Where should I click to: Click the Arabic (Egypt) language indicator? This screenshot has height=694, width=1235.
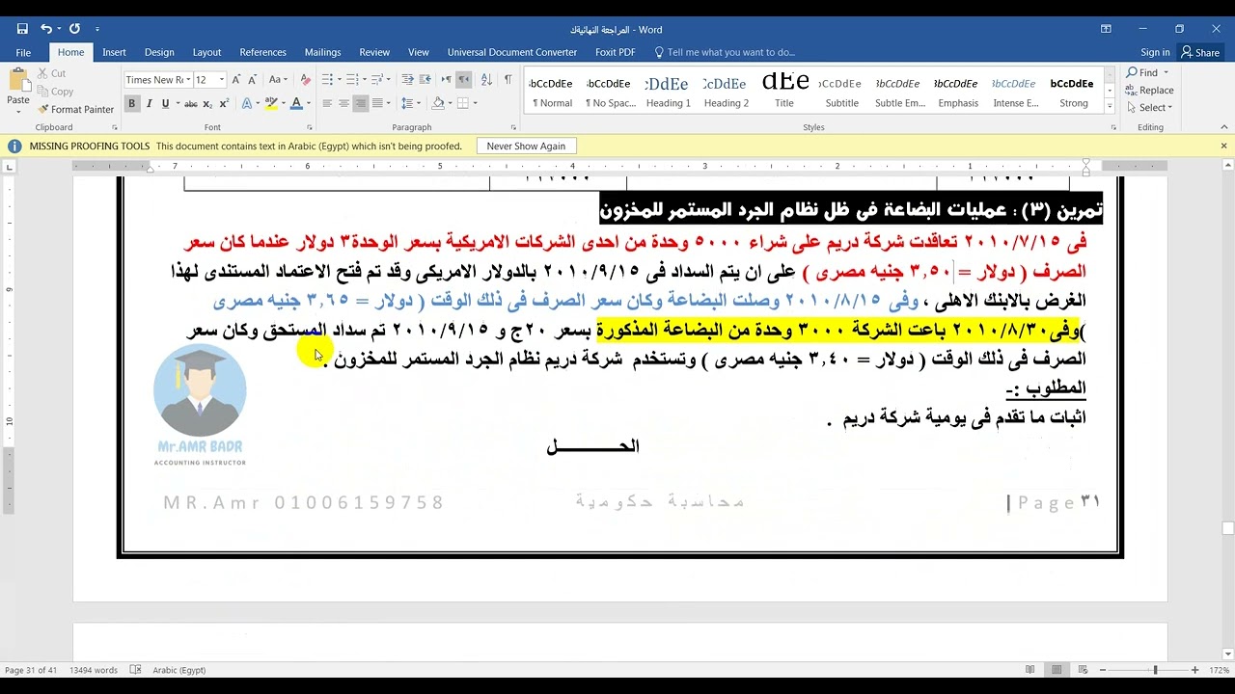pos(178,670)
